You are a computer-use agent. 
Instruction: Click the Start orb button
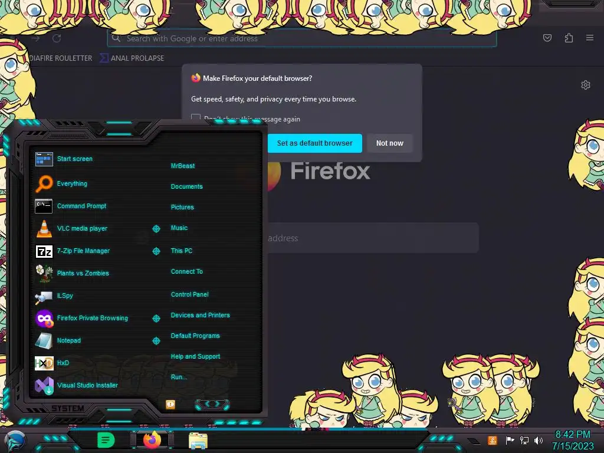[15, 441]
